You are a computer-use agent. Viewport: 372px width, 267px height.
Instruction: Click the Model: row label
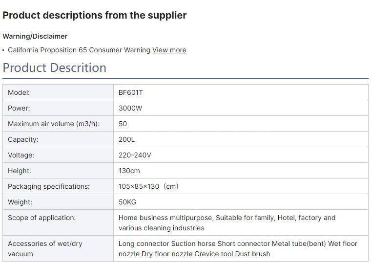(x=19, y=92)
